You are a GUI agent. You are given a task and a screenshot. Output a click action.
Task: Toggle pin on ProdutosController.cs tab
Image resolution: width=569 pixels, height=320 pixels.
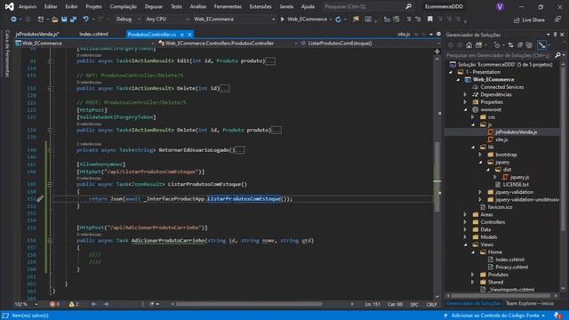coord(181,35)
